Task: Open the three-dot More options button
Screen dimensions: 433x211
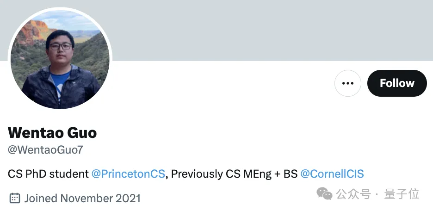Action: point(347,83)
